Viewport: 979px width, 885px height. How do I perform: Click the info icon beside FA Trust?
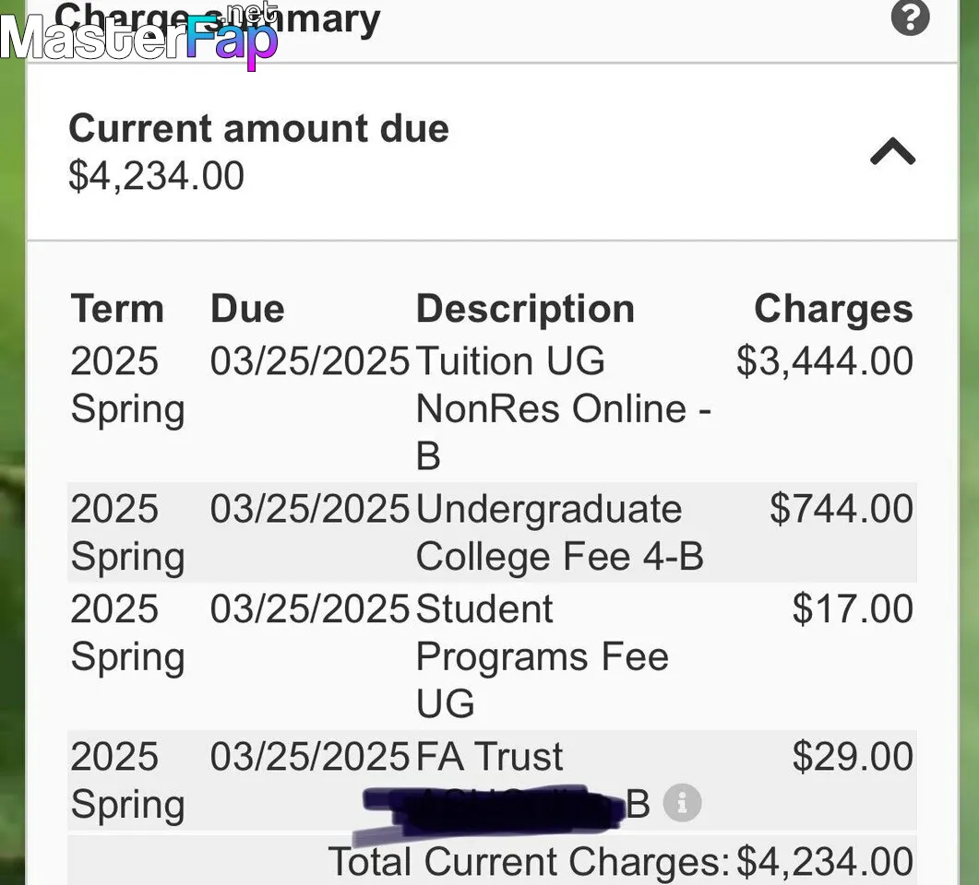682,803
